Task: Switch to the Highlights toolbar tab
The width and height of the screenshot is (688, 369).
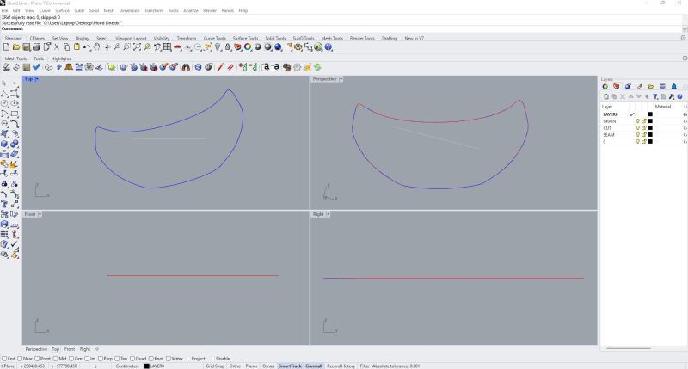Action: [x=61, y=58]
